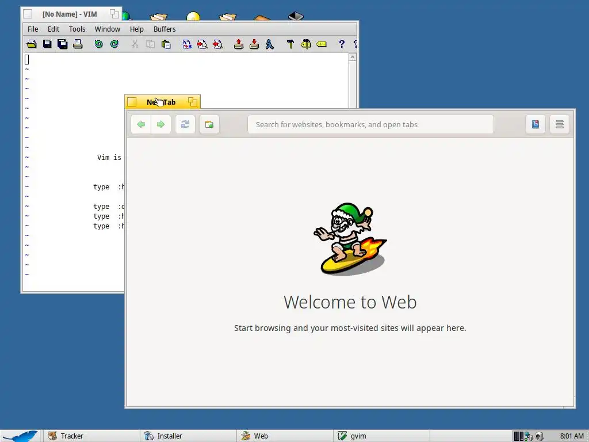Click the Find Next icon in Vim
Screen dimensions: 589x442
202,44
